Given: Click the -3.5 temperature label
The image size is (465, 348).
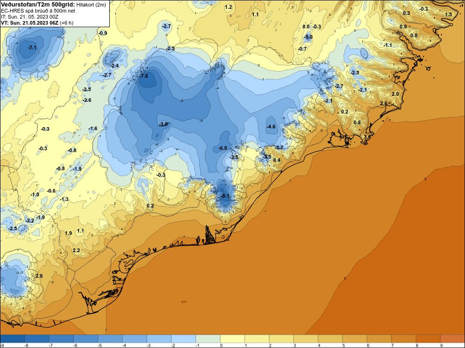Looking at the screenshot, I should pos(267,157).
